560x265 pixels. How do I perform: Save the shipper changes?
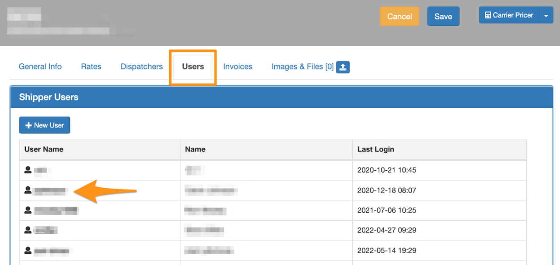click(x=443, y=16)
